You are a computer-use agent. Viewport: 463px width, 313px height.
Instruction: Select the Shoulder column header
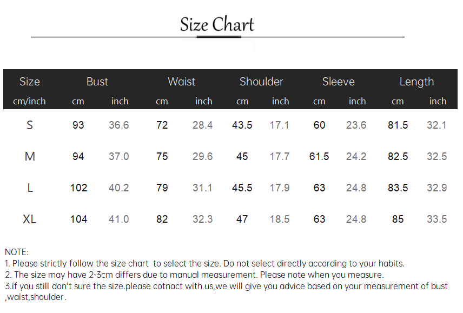pyautogui.click(x=261, y=82)
